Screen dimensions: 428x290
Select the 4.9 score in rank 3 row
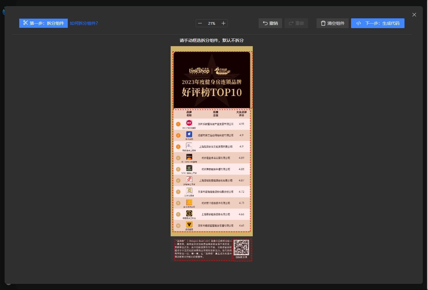pyautogui.click(x=241, y=146)
